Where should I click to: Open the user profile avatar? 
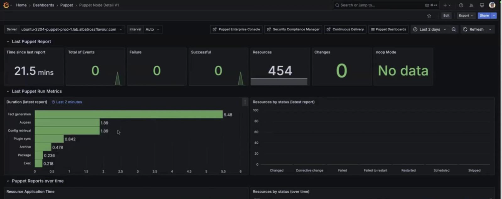[492, 5]
